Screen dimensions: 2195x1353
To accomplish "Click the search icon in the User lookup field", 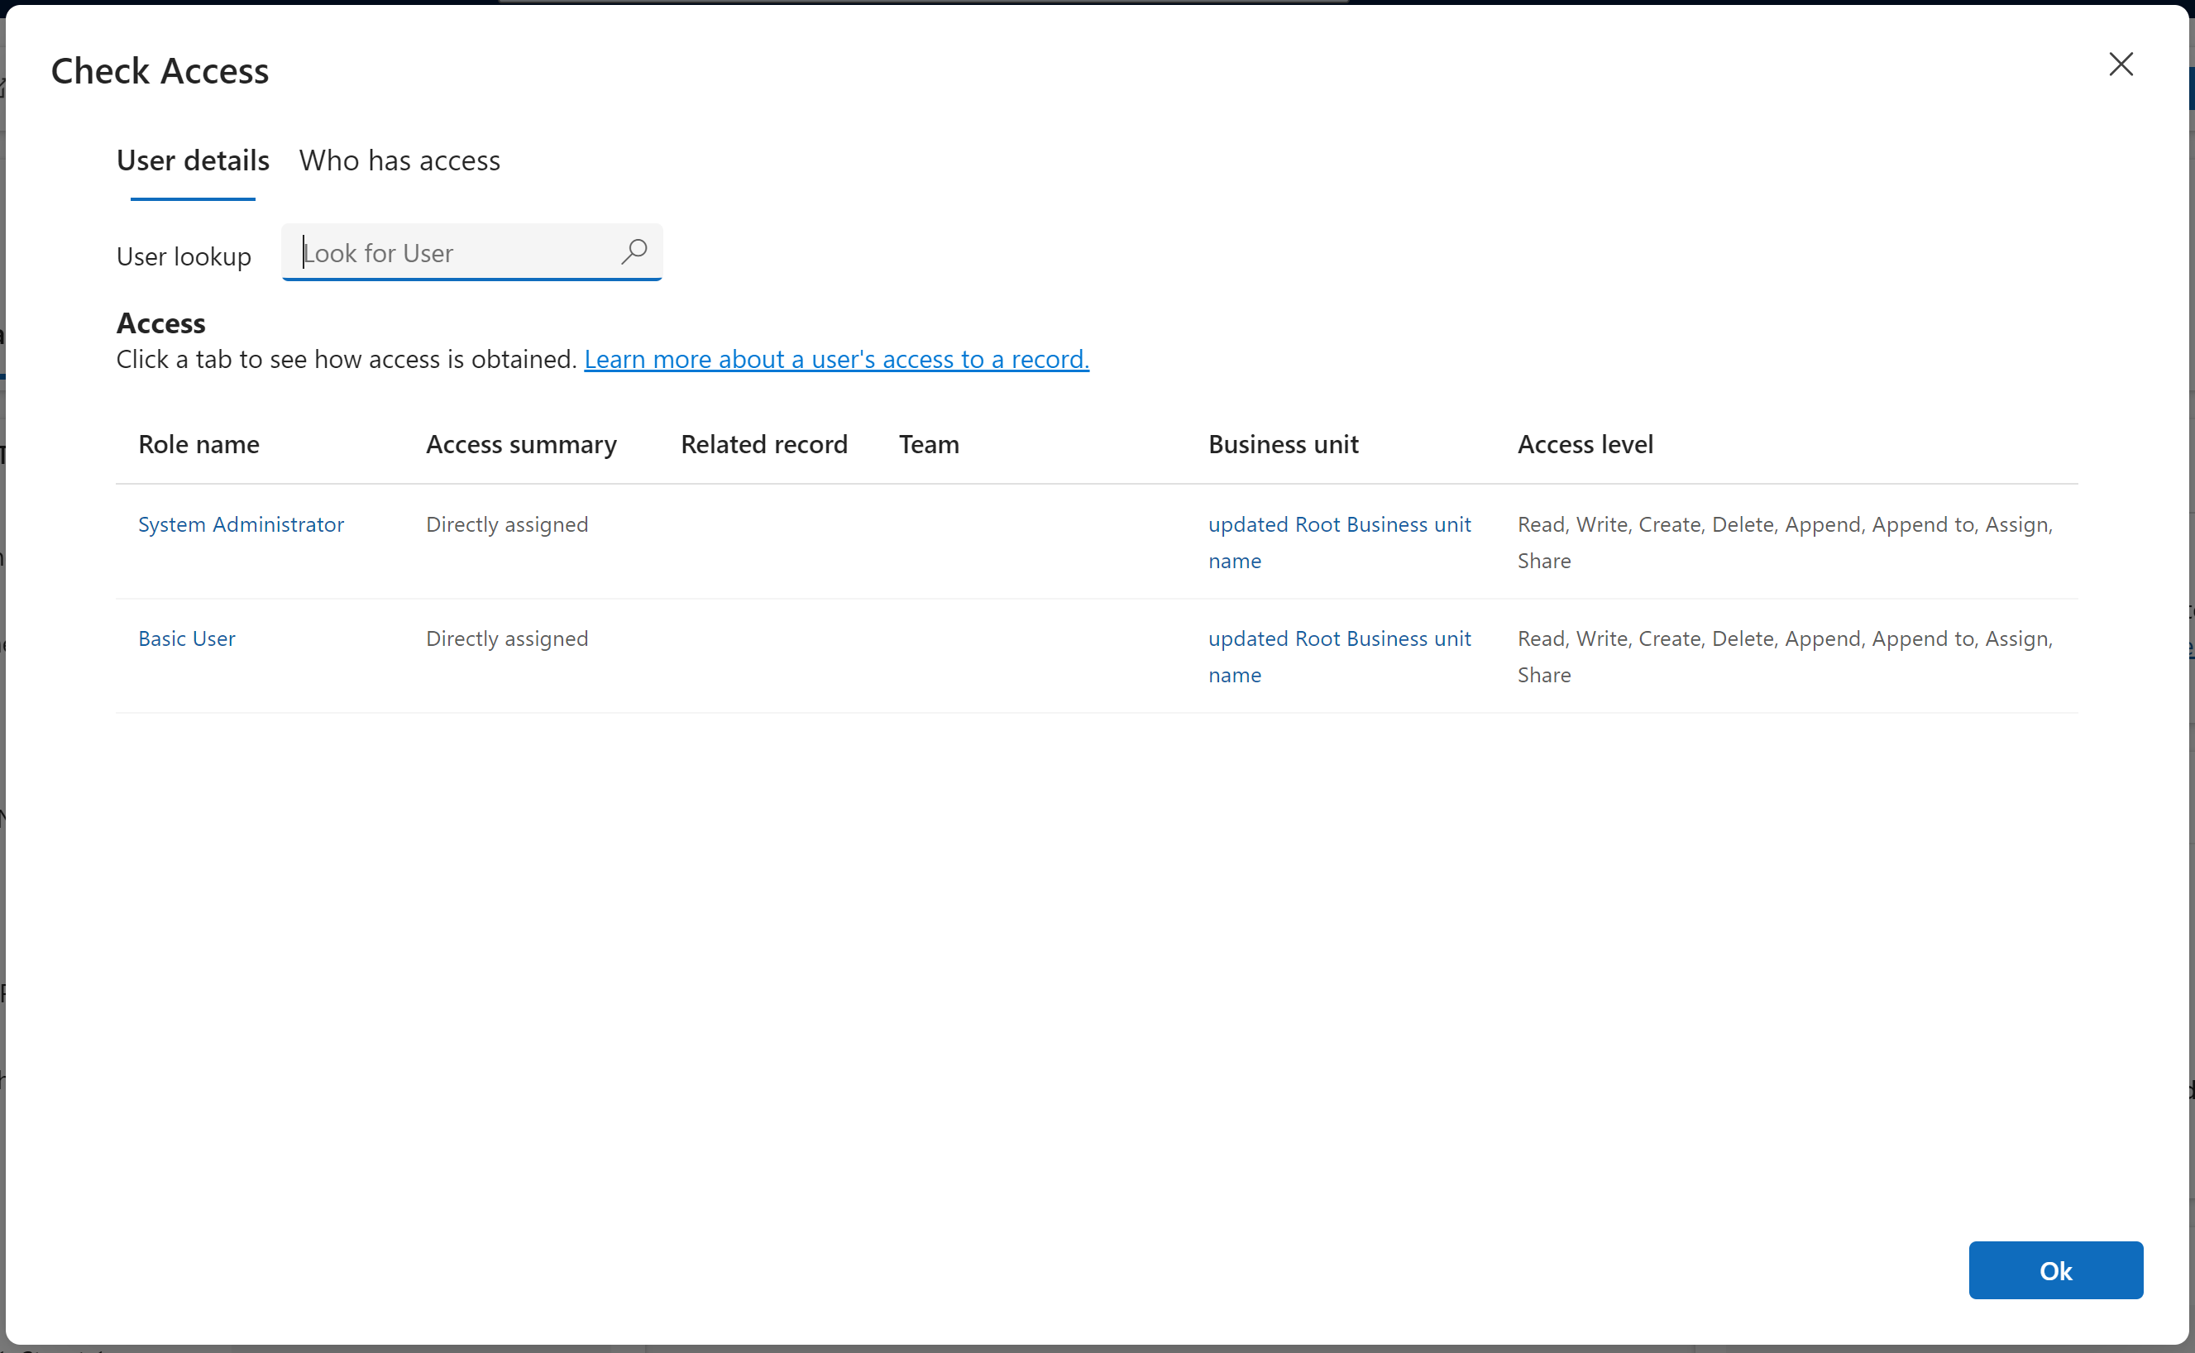I will click(634, 251).
